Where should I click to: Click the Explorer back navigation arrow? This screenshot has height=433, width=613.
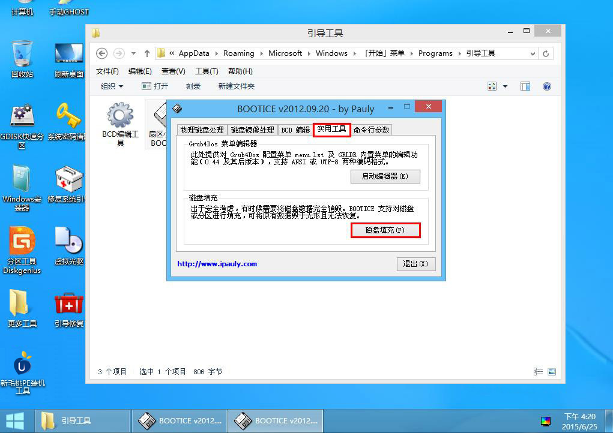point(101,53)
